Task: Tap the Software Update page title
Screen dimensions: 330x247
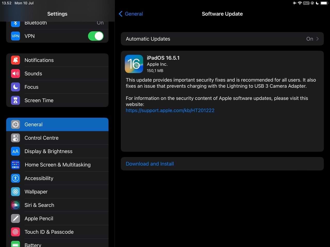Action: pos(222,14)
